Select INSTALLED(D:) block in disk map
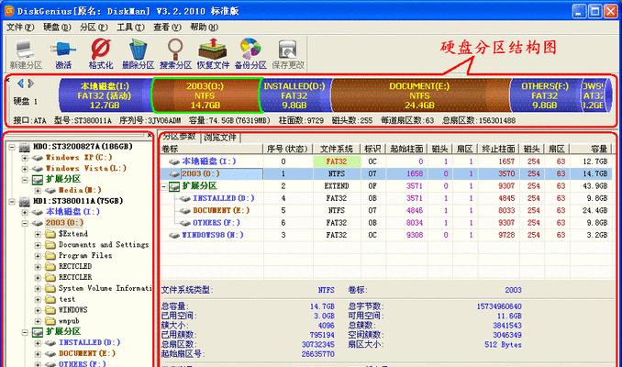This screenshot has width=622, height=367. [x=294, y=95]
